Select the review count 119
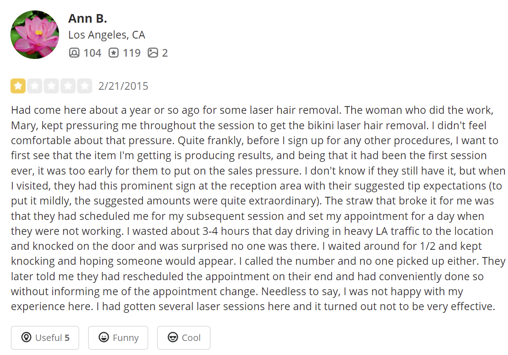 click(132, 53)
